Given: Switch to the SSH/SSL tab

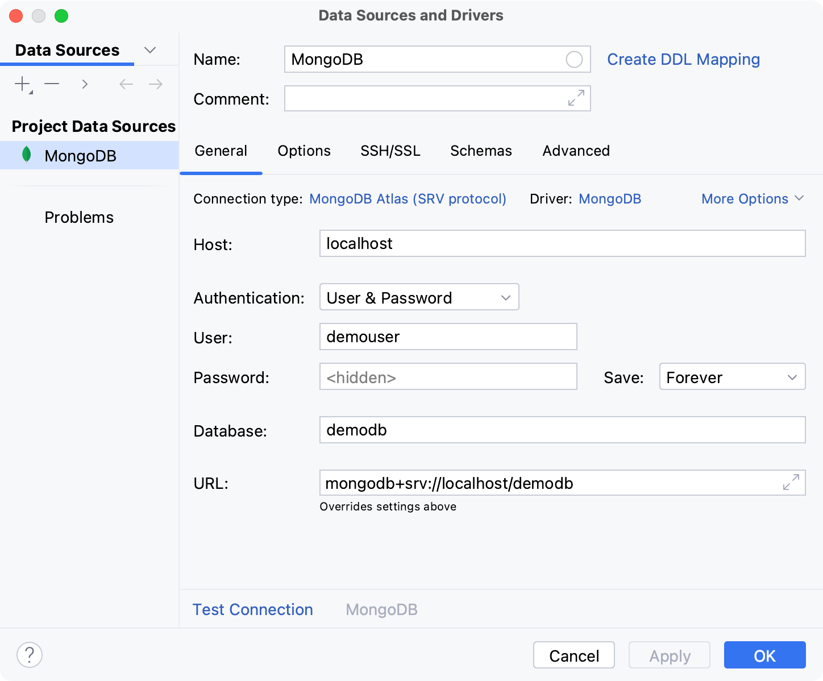Looking at the screenshot, I should (390, 151).
